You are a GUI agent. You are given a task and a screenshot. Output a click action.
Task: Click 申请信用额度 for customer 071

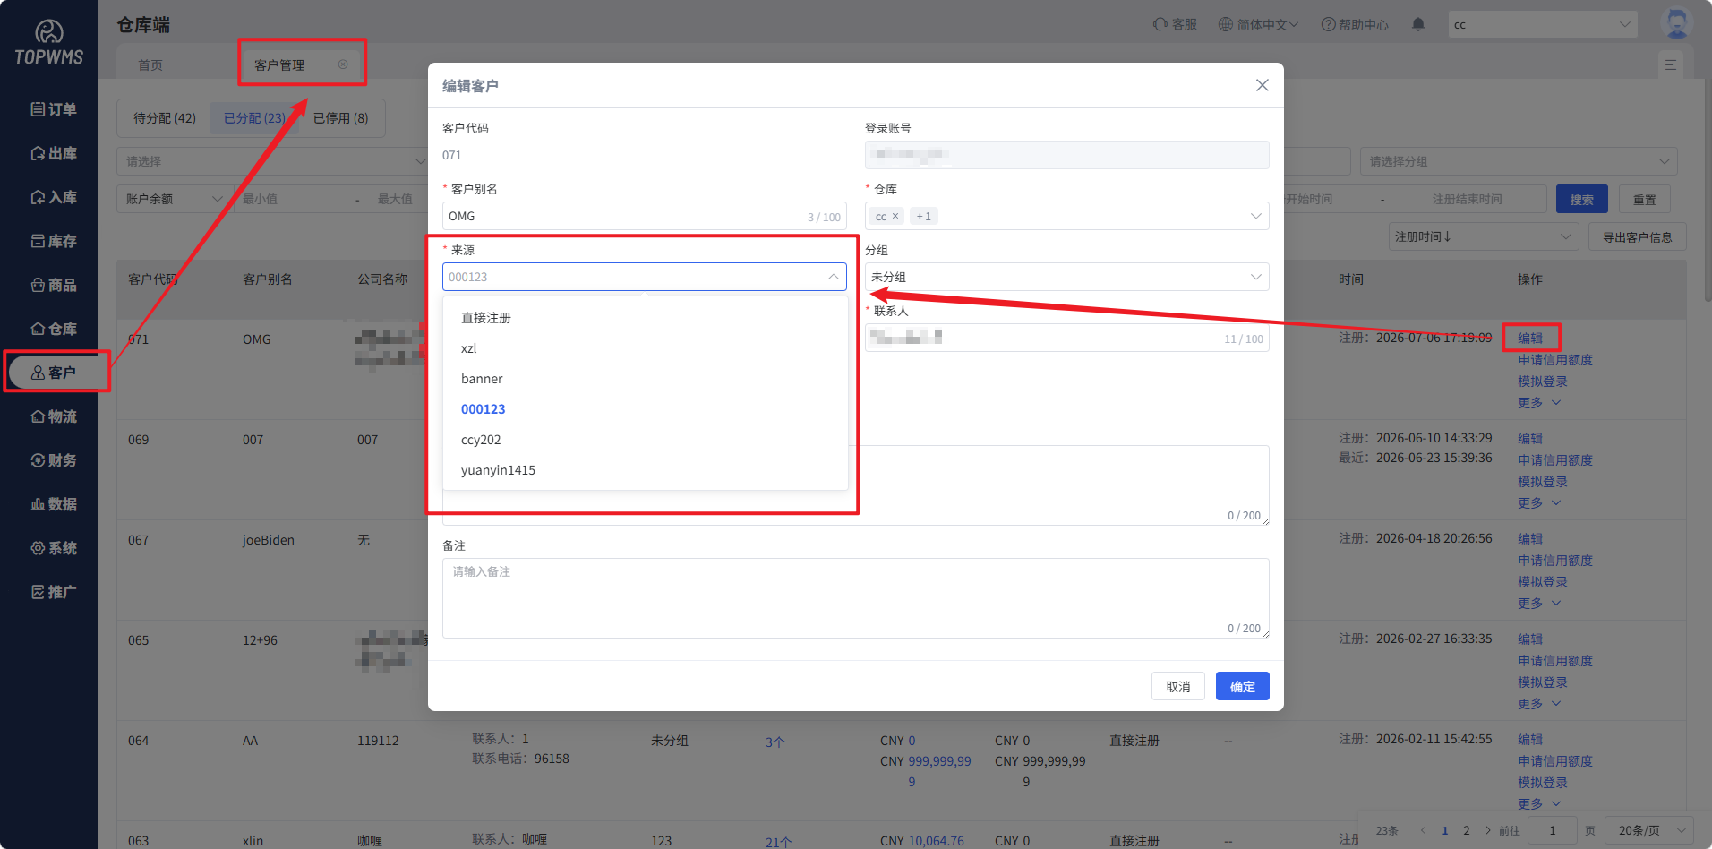(x=1555, y=359)
